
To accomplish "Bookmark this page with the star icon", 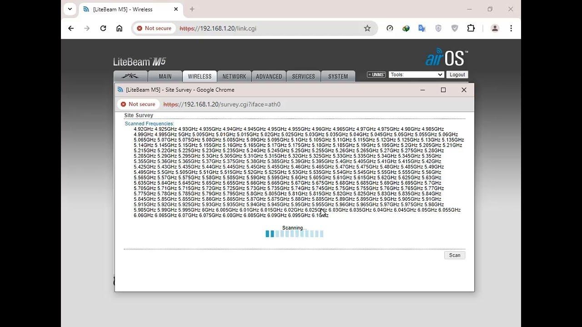I will [367, 28].
